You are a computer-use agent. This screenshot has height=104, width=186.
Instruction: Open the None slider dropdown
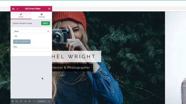click(31, 31)
